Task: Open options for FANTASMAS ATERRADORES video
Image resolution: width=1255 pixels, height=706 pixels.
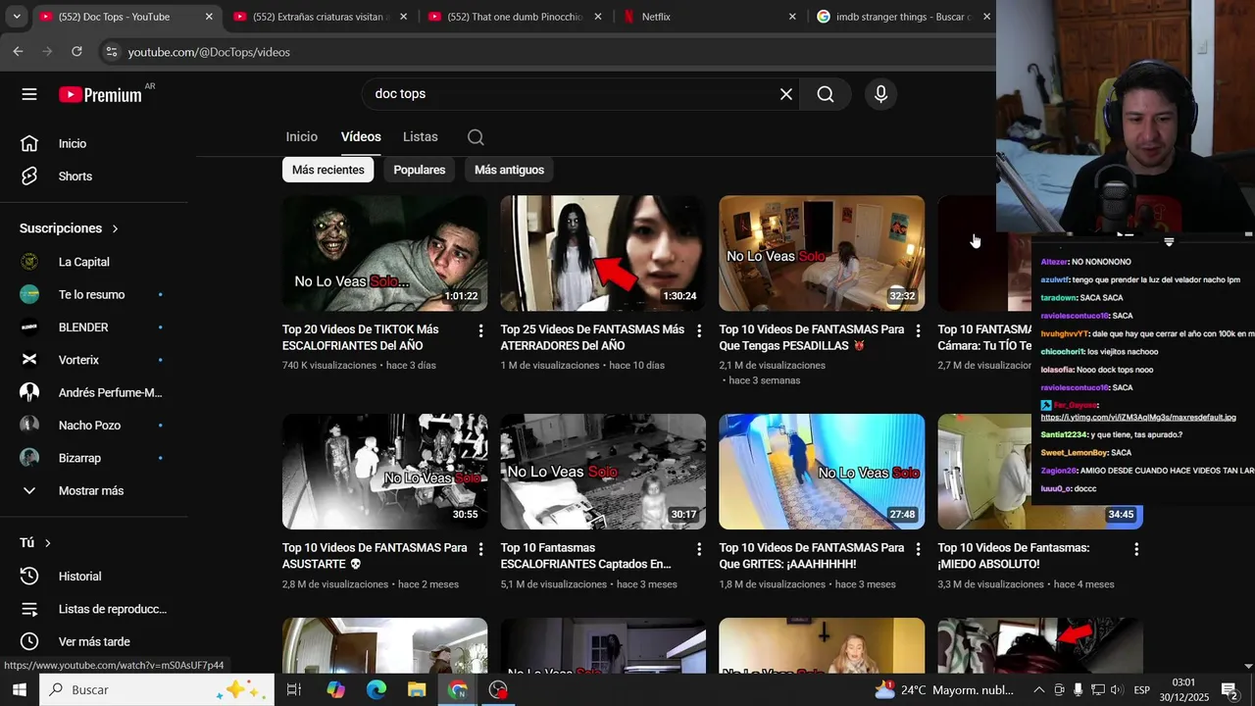Action: pyautogui.click(x=699, y=331)
